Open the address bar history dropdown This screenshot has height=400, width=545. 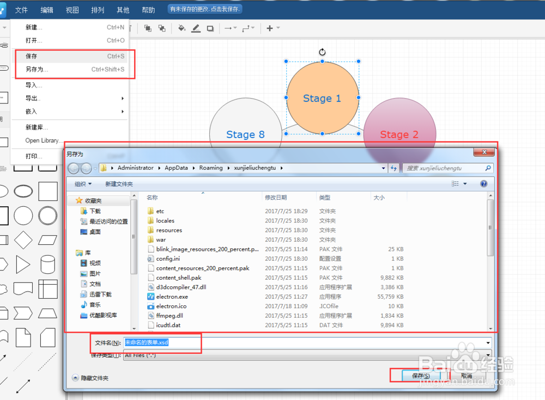coord(383,168)
